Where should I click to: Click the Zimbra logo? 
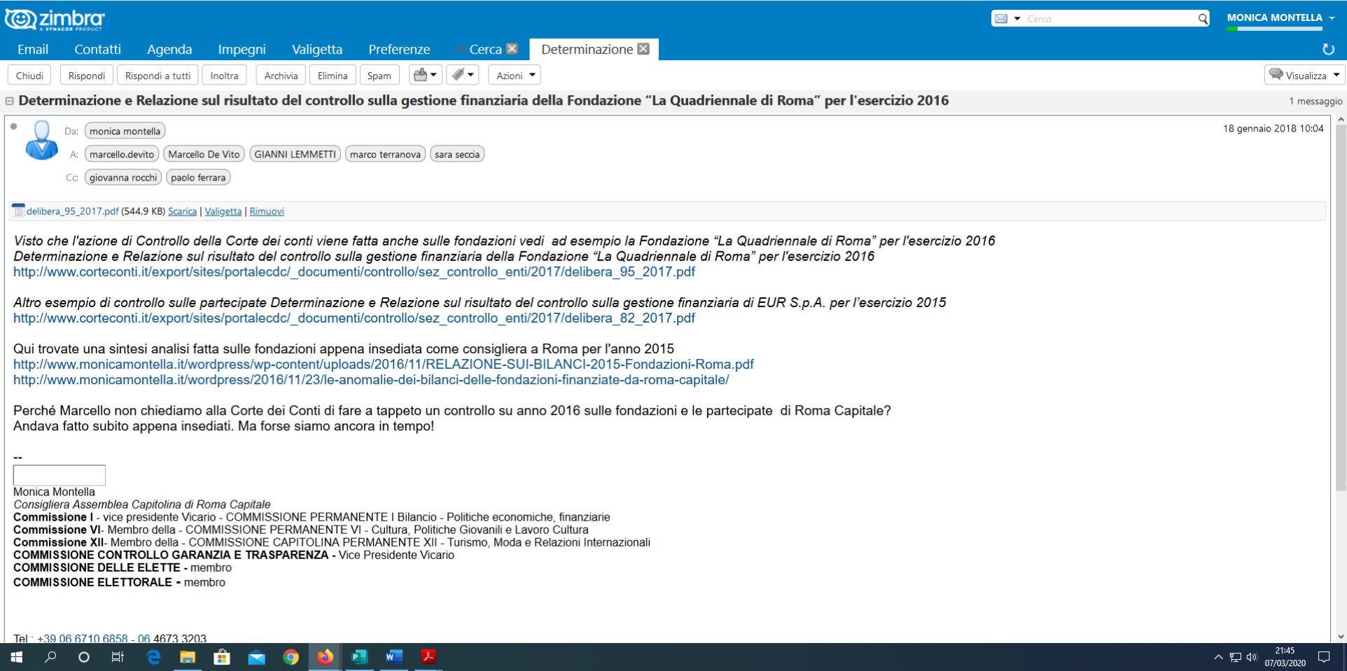(x=55, y=19)
